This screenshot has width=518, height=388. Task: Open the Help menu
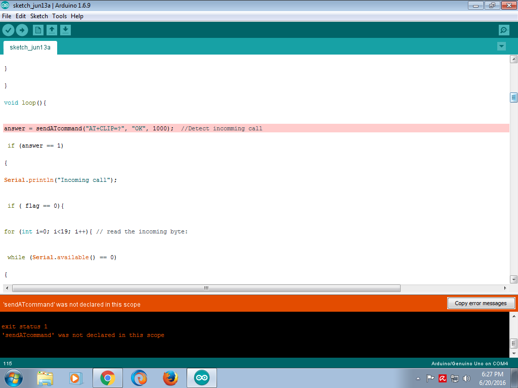(x=77, y=16)
